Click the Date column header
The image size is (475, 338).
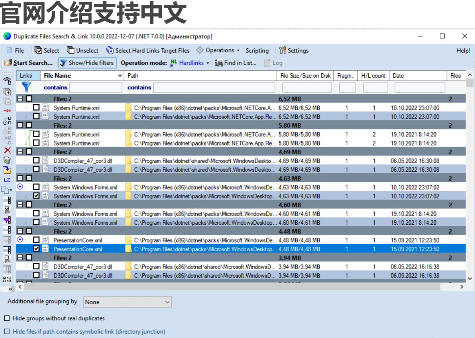coord(418,76)
